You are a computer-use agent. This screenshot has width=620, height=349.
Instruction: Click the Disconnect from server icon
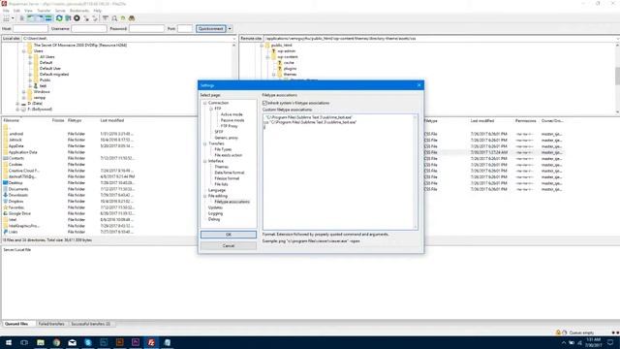click(86, 18)
